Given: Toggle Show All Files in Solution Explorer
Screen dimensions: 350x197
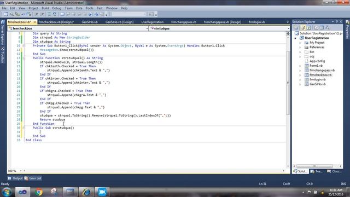Looking at the screenshot, I should coord(303,28).
